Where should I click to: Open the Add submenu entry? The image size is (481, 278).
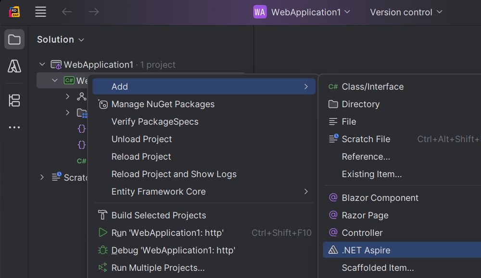tap(203, 86)
